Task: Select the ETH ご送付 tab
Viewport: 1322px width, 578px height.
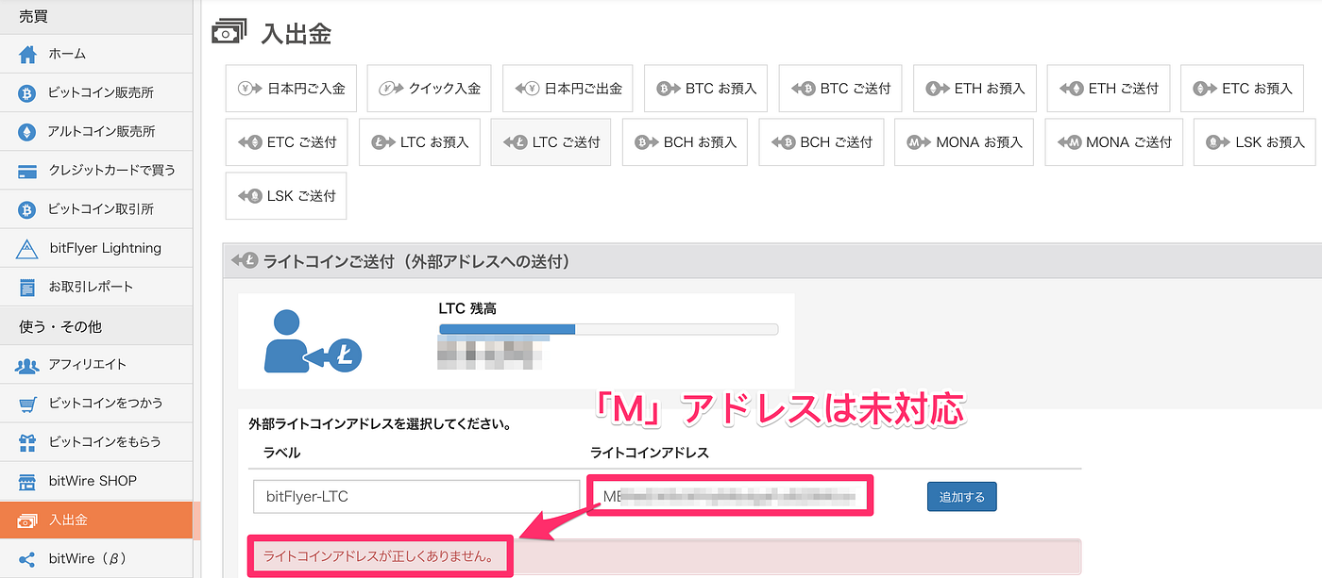Action: [1110, 89]
